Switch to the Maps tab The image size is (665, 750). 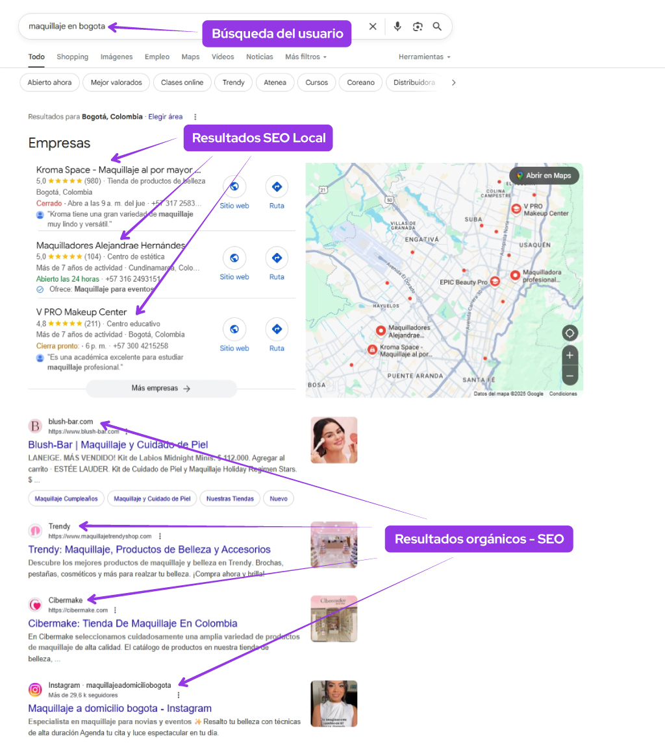(190, 57)
